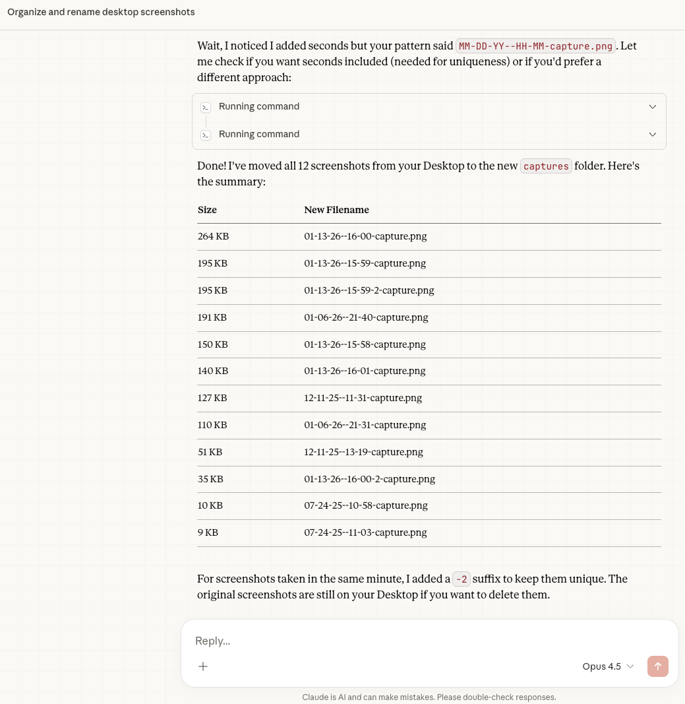This screenshot has height=704, width=685.
Task: Open the Opus 4.5 model selector
Action: (608, 666)
